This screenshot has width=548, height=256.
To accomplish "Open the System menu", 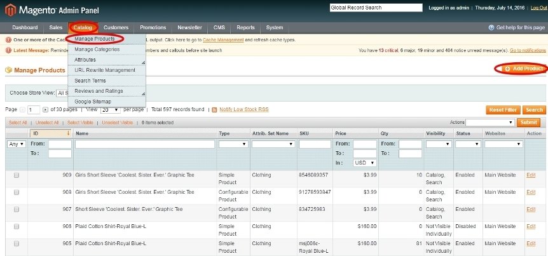I will (x=275, y=27).
